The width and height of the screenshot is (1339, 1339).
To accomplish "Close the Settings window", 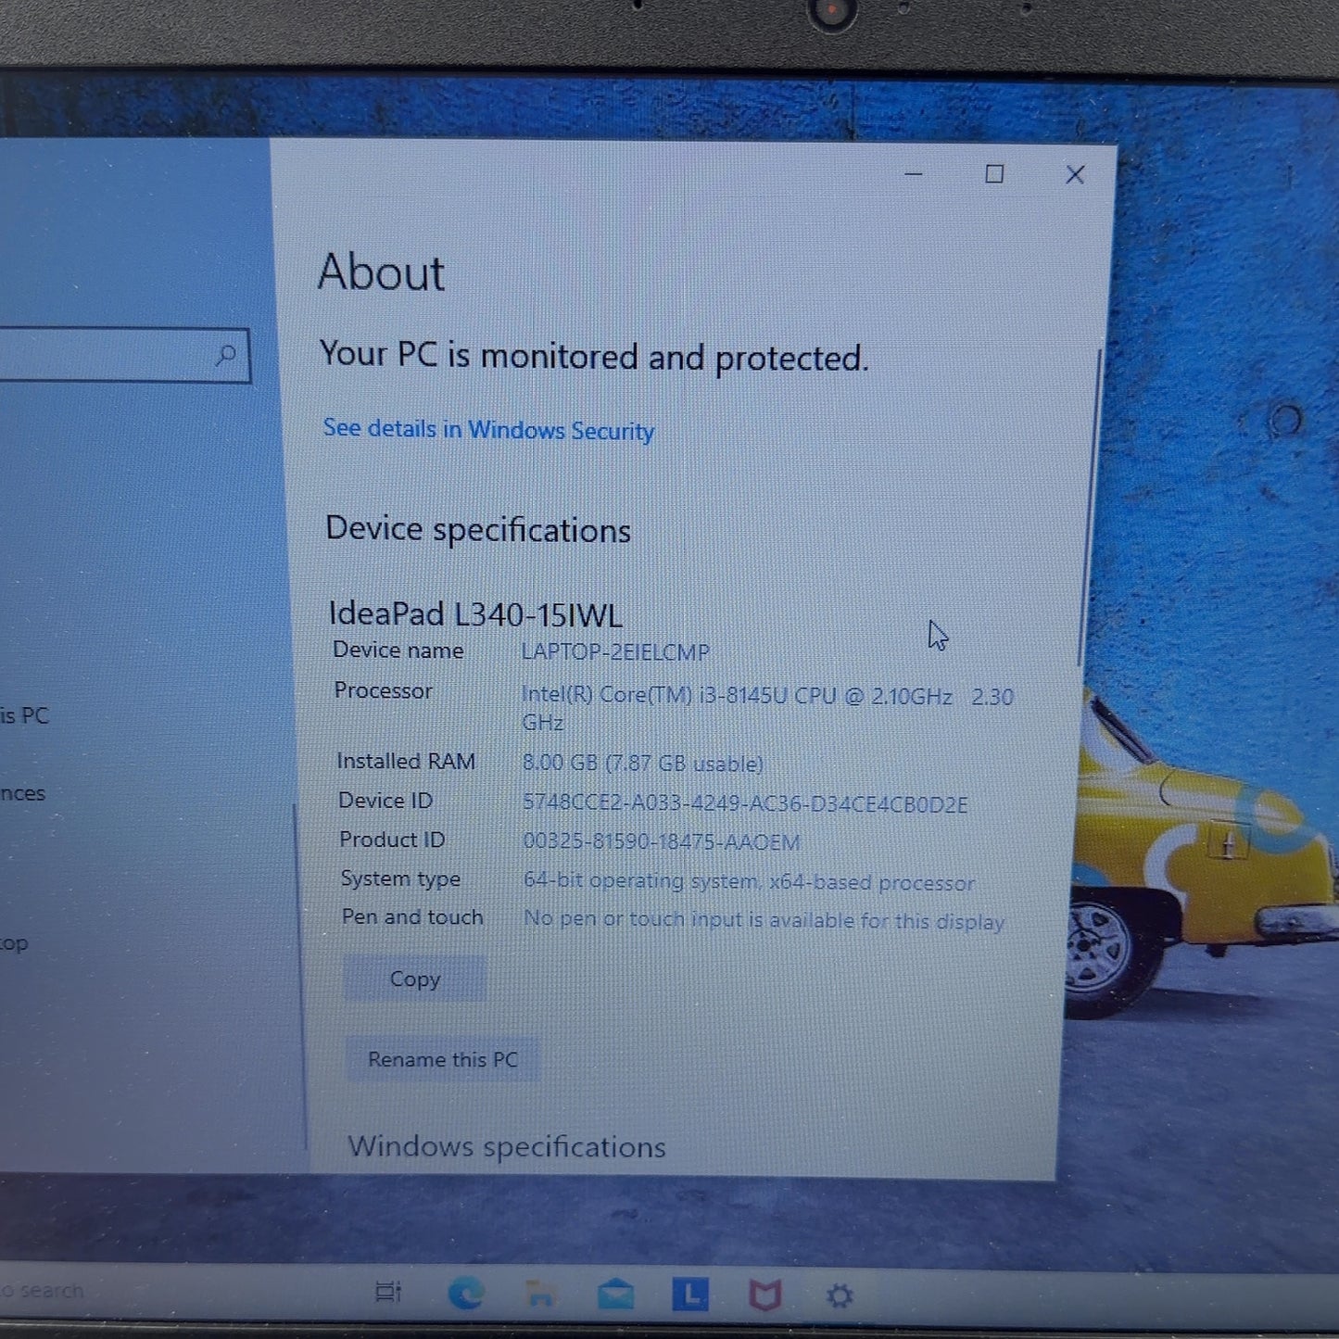I will pyautogui.click(x=1075, y=174).
